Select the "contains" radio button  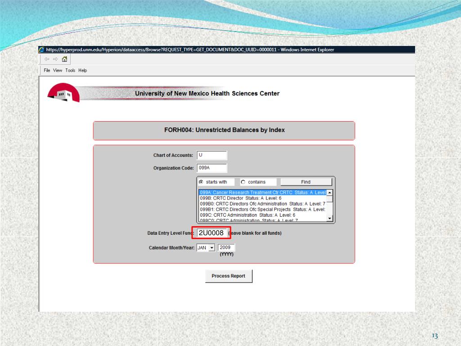[x=243, y=182]
